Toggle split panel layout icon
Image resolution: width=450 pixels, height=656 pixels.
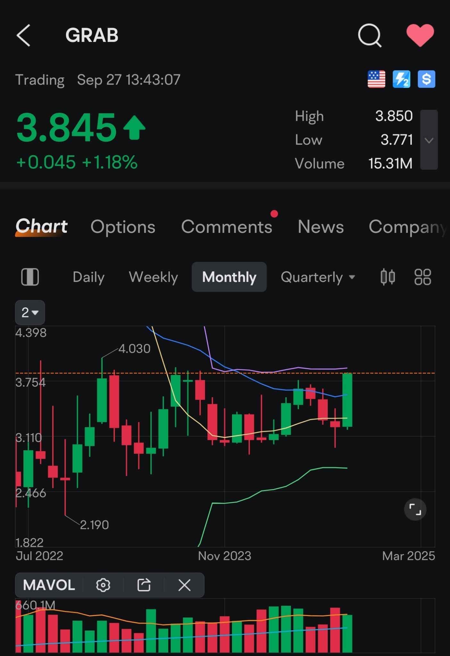click(x=30, y=277)
